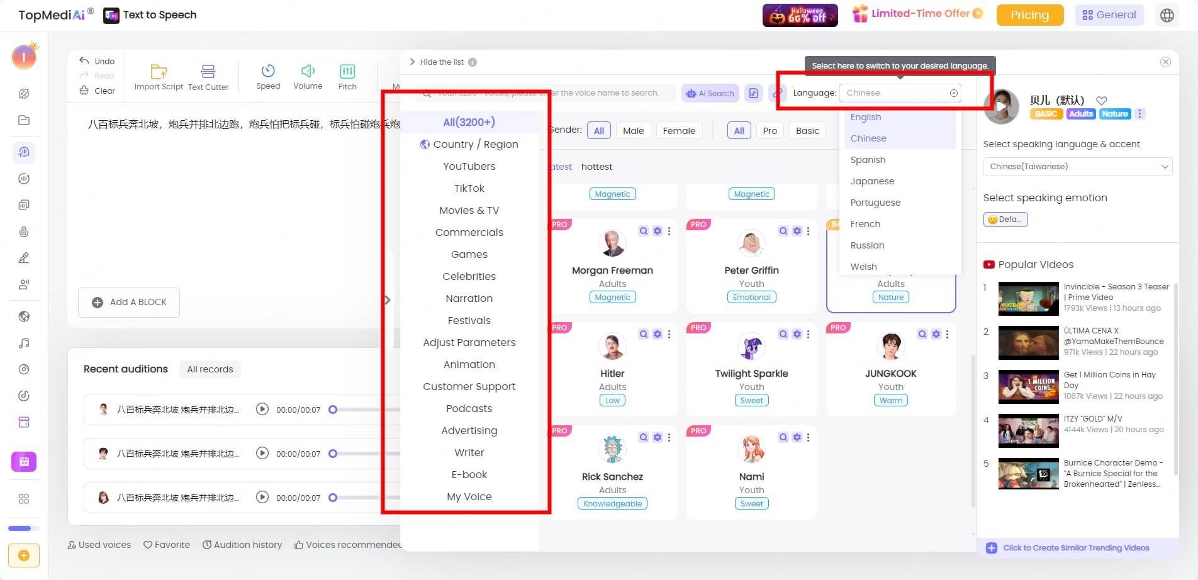The width and height of the screenshot is (1198, 580).
Task: Show only Basic voices
Action: (x=807, y=131)
